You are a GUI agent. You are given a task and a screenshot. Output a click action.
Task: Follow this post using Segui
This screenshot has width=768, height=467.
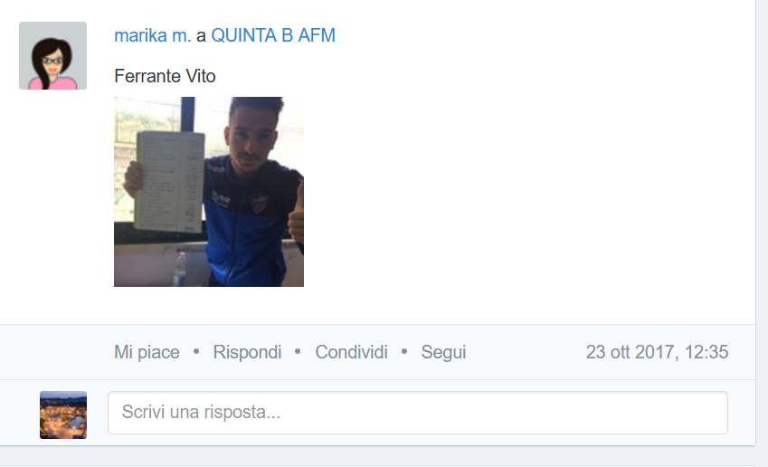coord(444,352)
